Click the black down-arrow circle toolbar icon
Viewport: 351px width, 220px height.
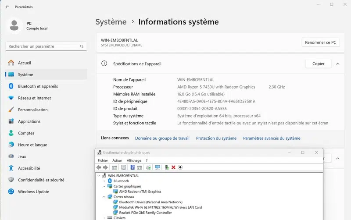click(180, 167)
